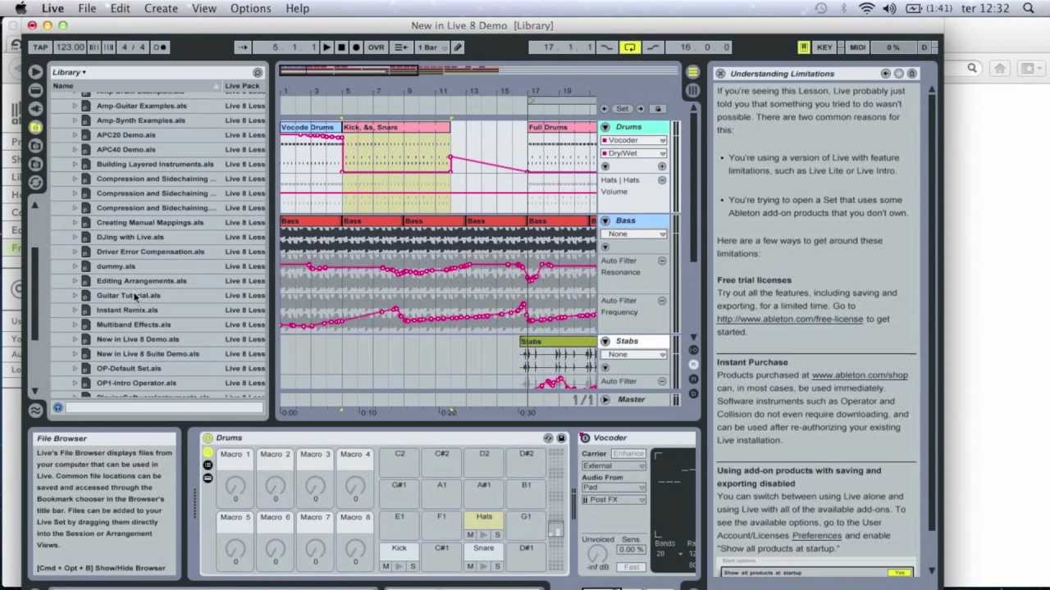1050x590 pixels.
Task: Click the Full Drums clip header
Action: (562, 127)
